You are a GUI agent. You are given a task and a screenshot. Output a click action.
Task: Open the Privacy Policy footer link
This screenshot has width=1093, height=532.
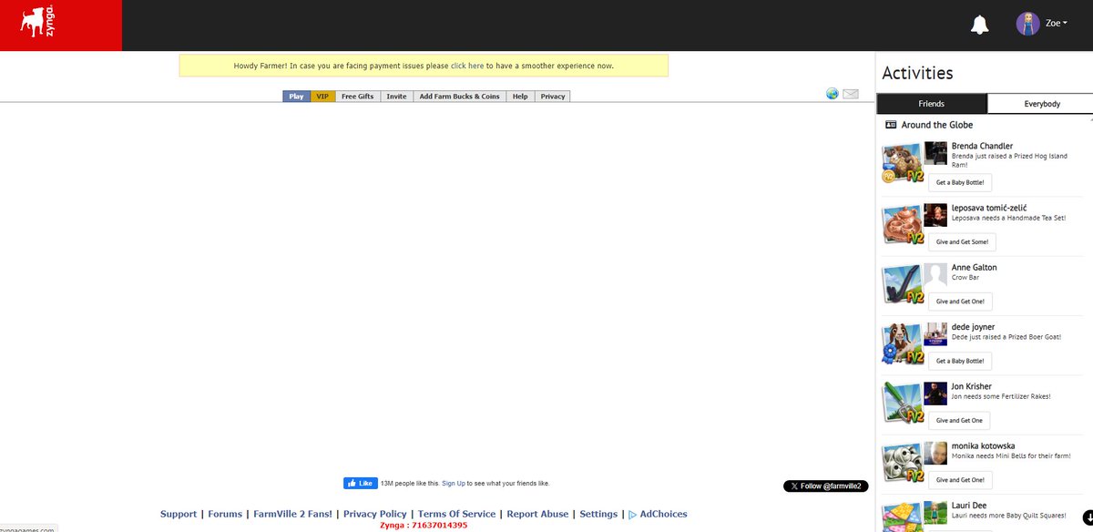(374, 515)
